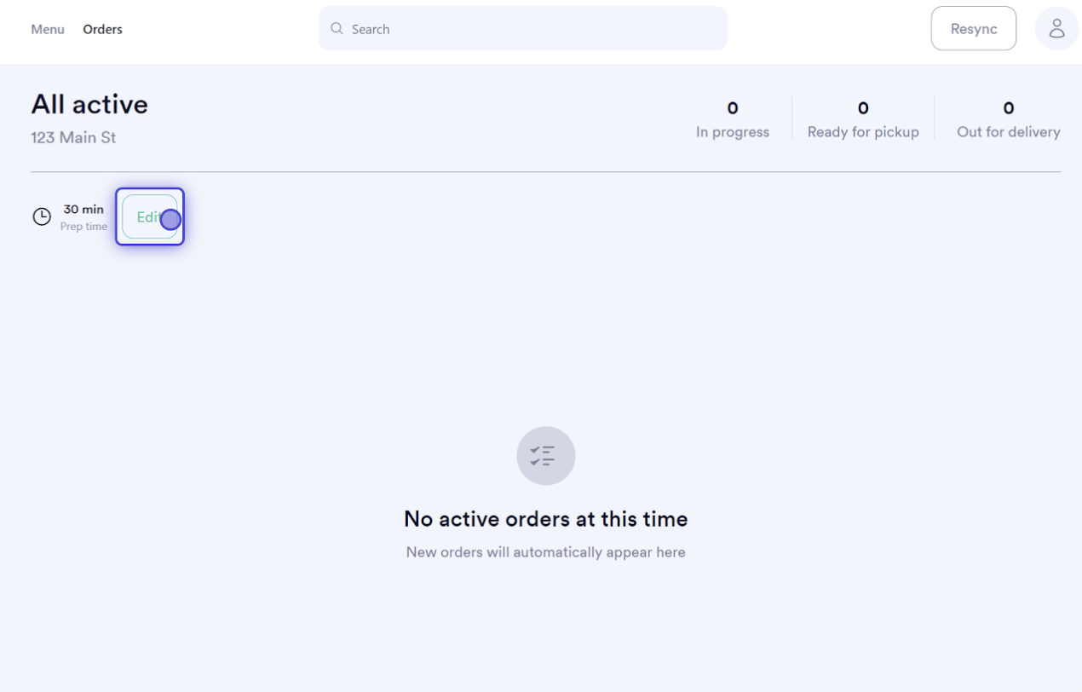
Task: Click the checklist icon in empty state
Action: coord(545,456)
